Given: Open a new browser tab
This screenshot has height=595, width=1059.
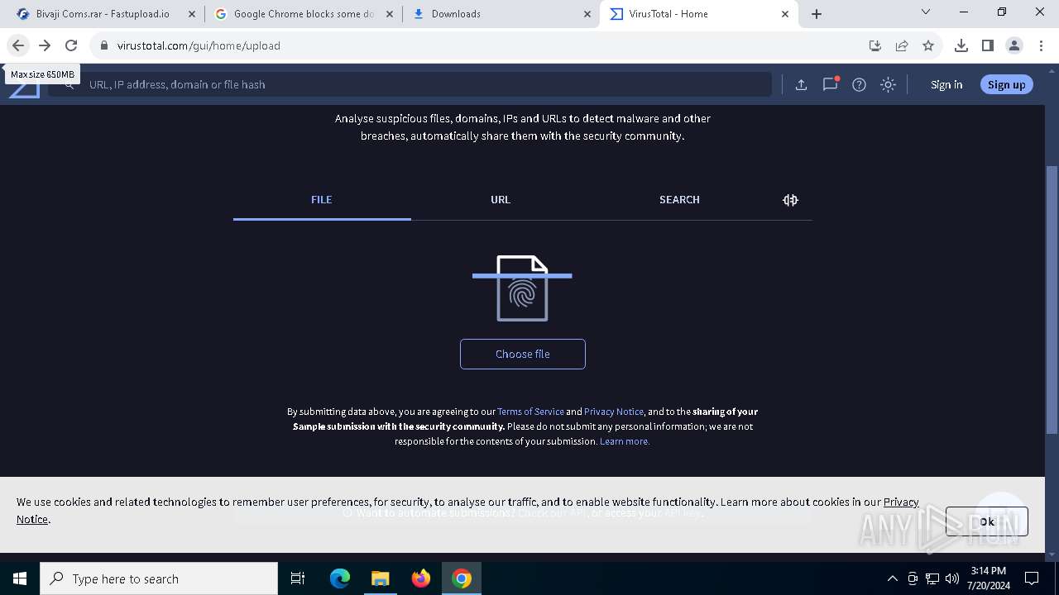Looking at the screenshot, I should click(x=817, y=14).
